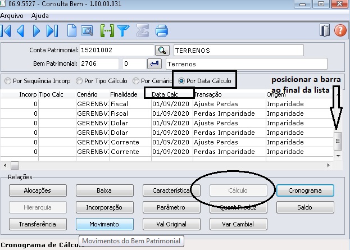350x250 pixels.
Task: Click the Transferência button
Action: point(38,224)
